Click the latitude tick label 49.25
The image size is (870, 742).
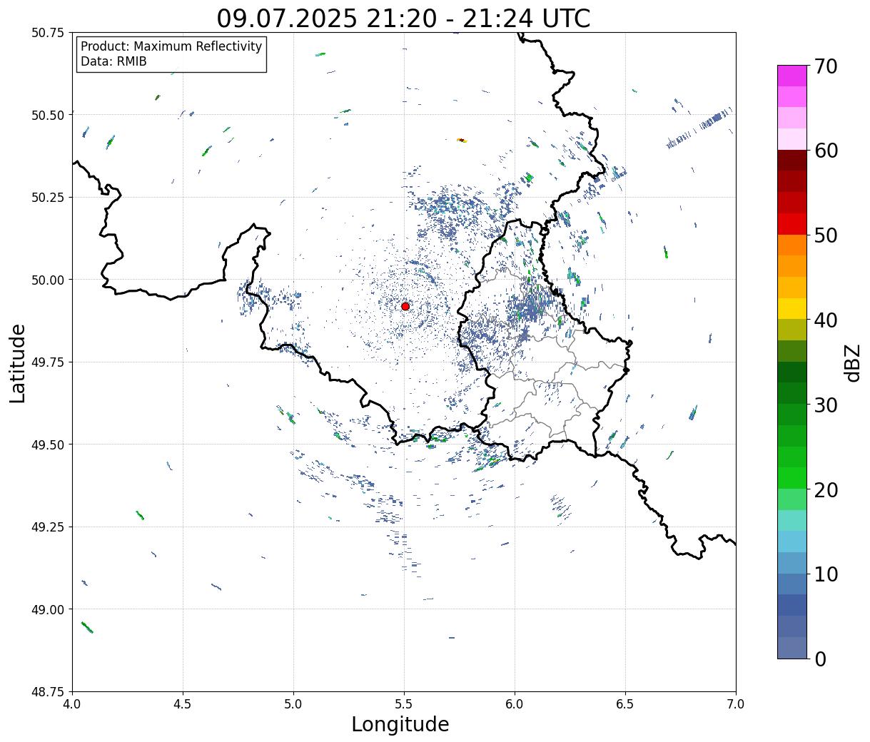48,527
